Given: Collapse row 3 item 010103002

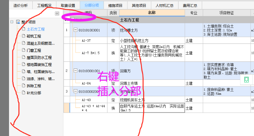Looking at the screenshot, I should (76, 91).
